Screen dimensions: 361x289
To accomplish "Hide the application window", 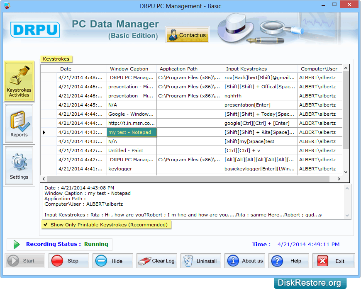I will (x=113, y=261).
